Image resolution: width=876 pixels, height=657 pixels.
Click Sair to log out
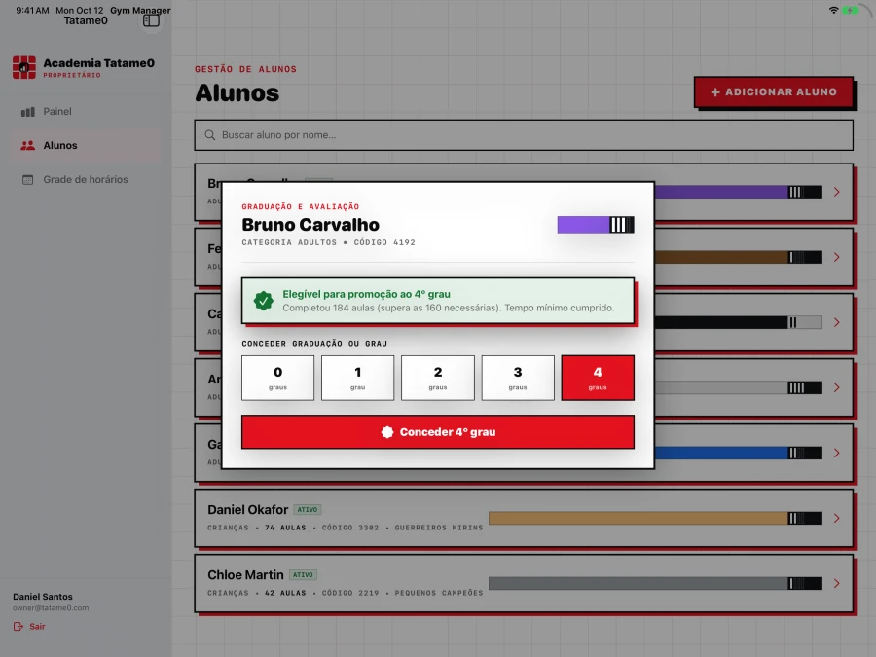click(29, 627)
